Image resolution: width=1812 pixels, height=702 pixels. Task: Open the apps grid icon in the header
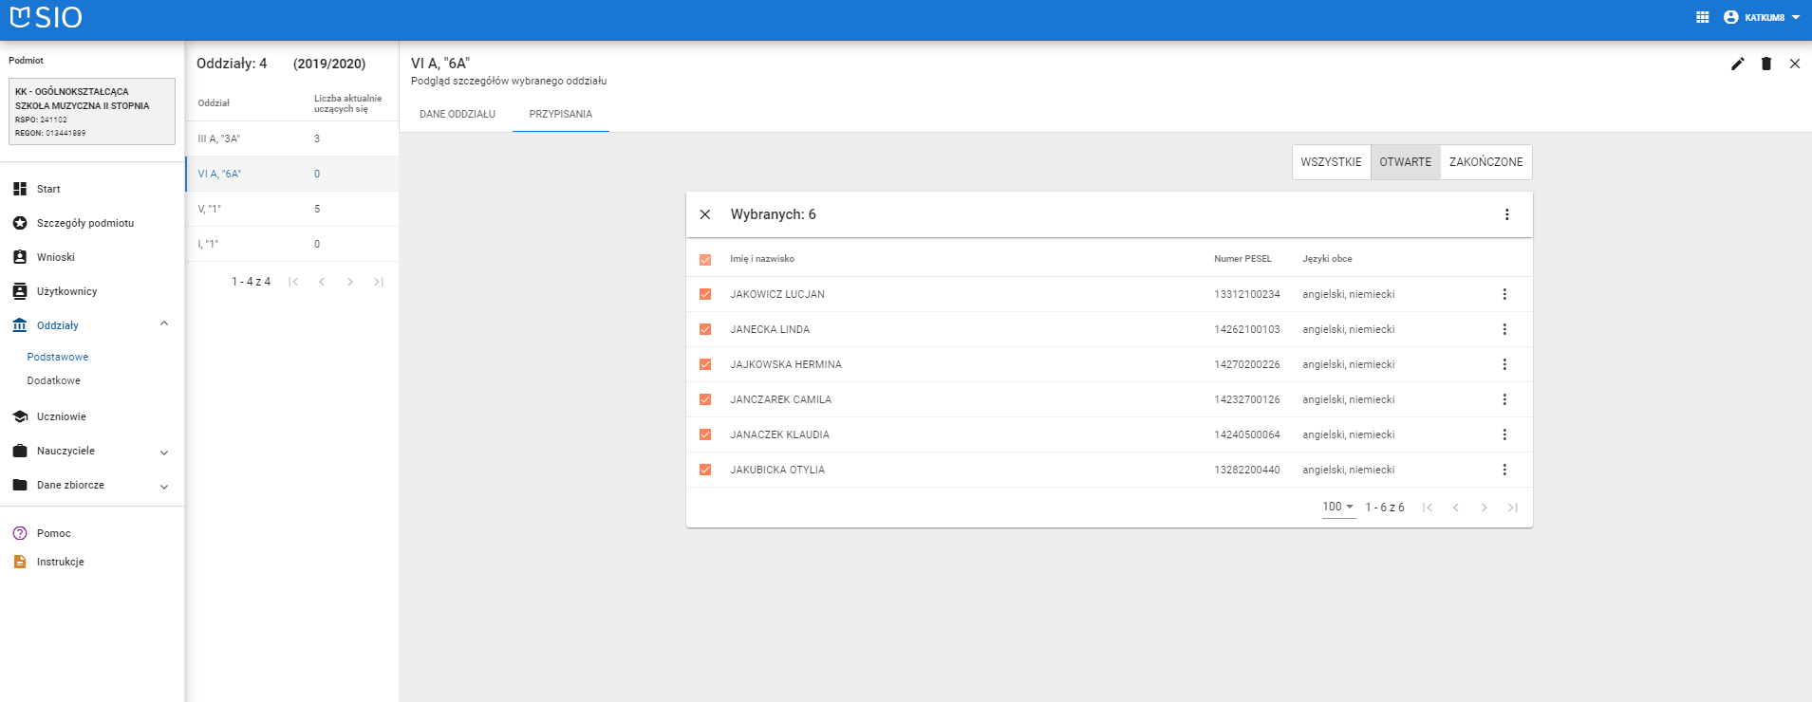[x=1702, y=17]
